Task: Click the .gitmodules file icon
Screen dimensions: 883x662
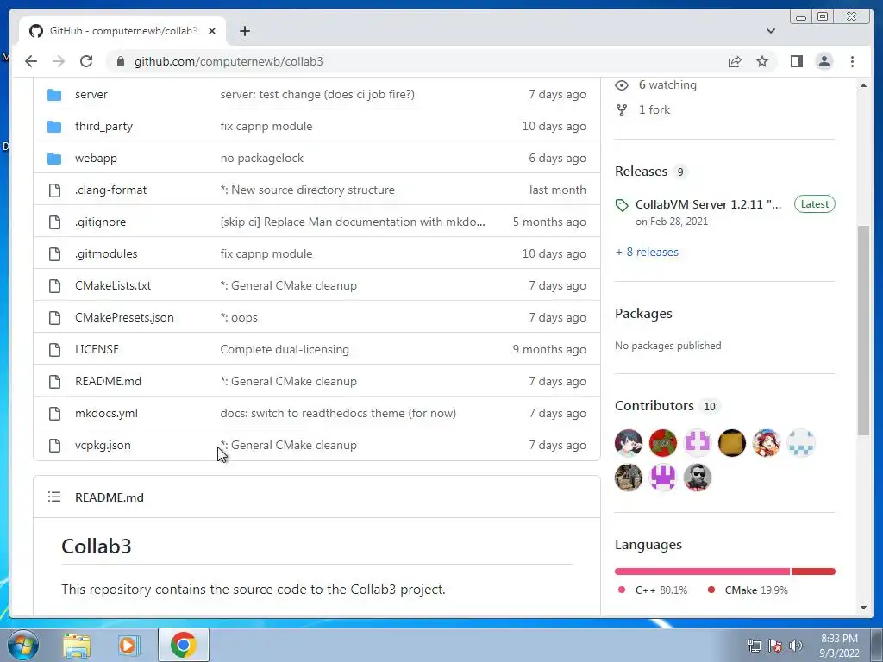Action: coord(54,254)
